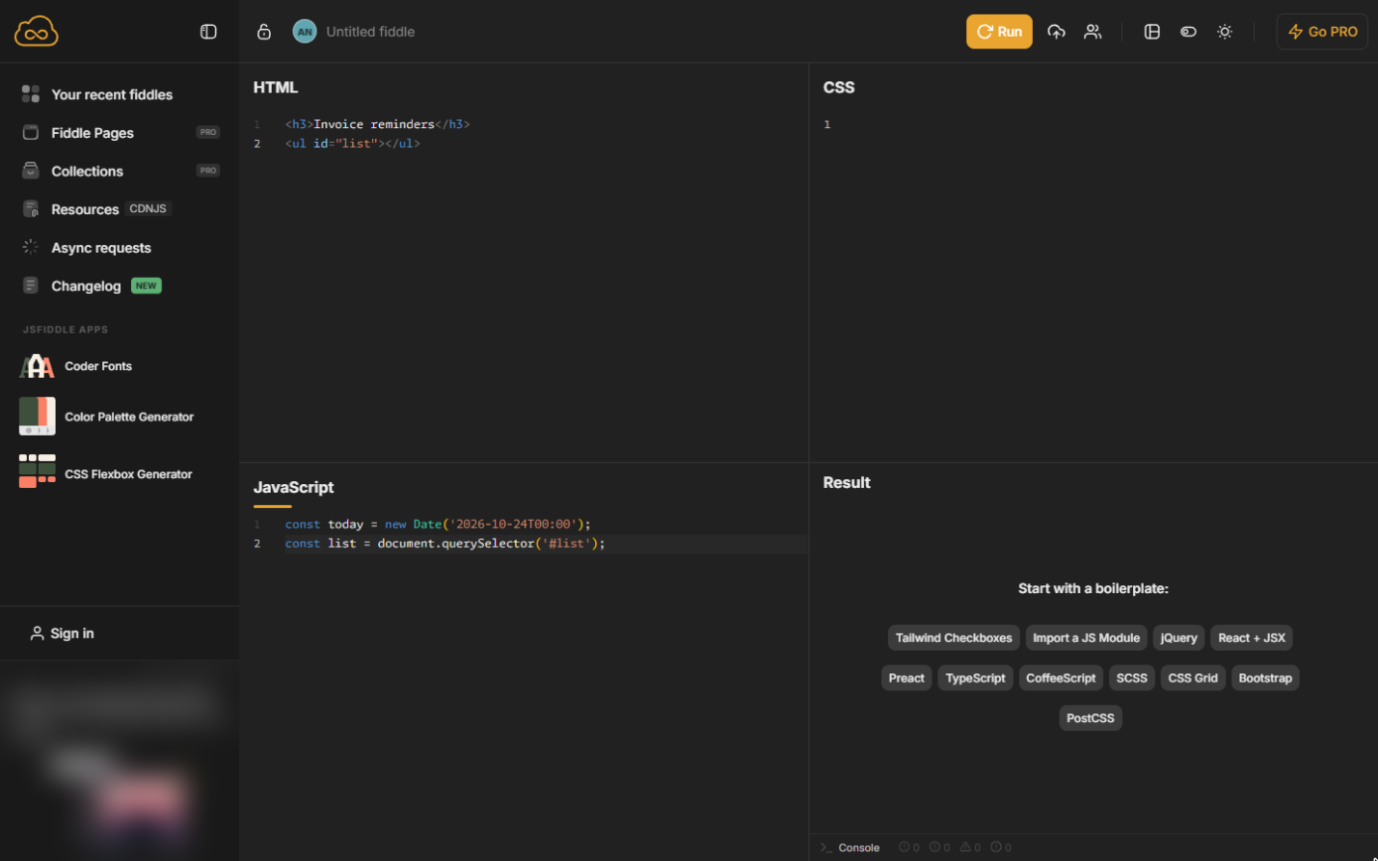Select the PostCSS boilerplate
This screenshot has height=861, width=1378.
click(1090, 718)
